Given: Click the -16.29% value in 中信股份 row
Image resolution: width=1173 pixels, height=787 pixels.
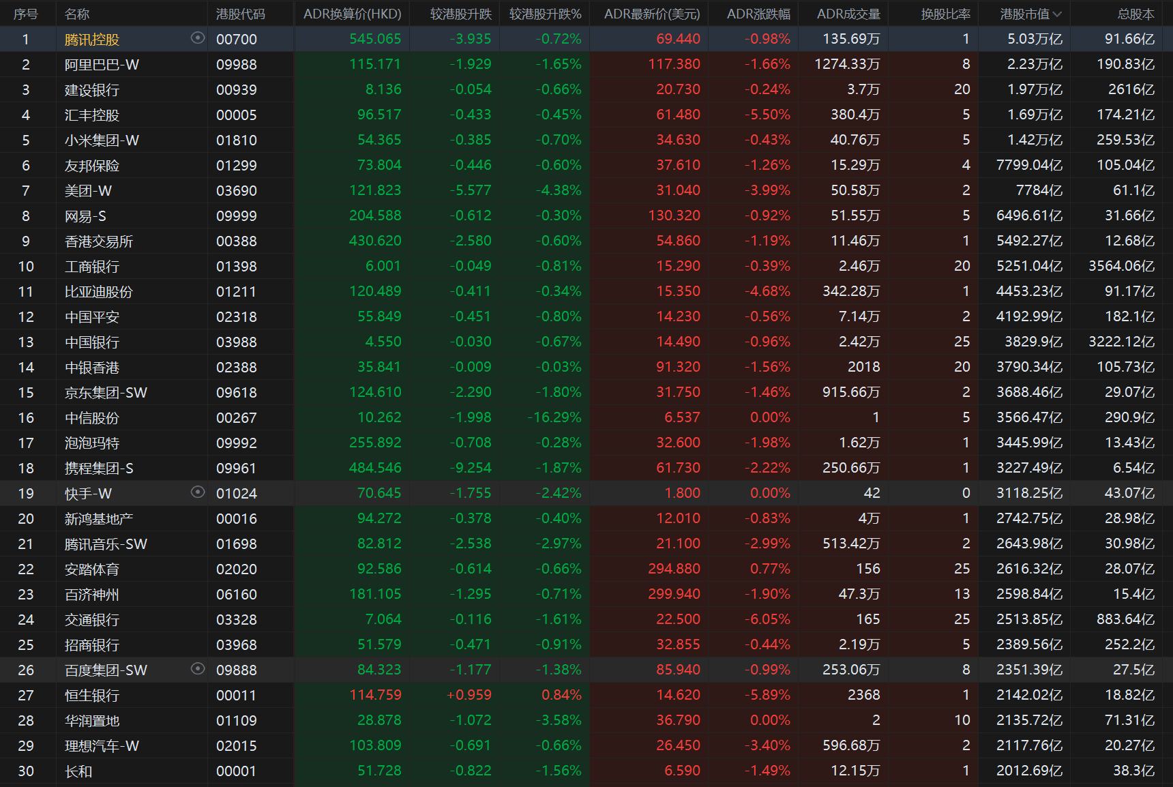Looking at the screenshot, I should tap(554, 417).
